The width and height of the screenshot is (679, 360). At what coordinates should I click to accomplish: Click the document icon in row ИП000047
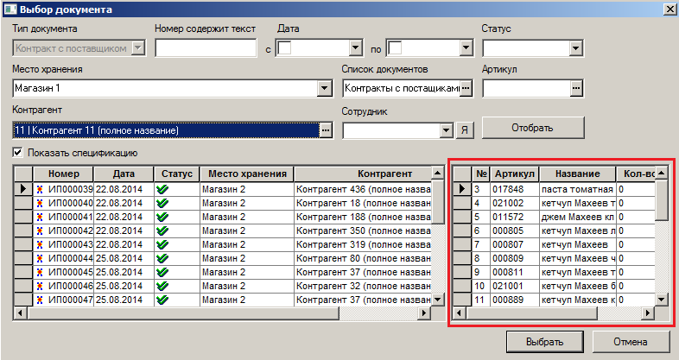coord(40,300)
